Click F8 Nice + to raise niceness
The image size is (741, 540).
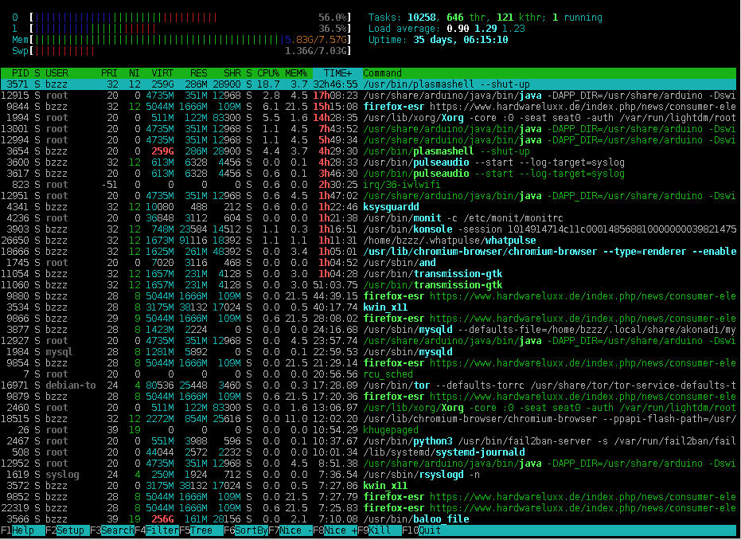tap(335, 530)
